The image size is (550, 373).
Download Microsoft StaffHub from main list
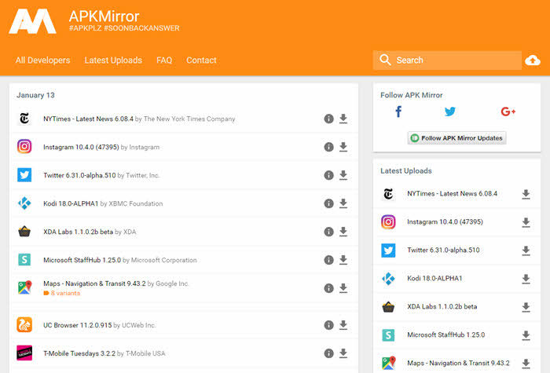tap(343, 260)
